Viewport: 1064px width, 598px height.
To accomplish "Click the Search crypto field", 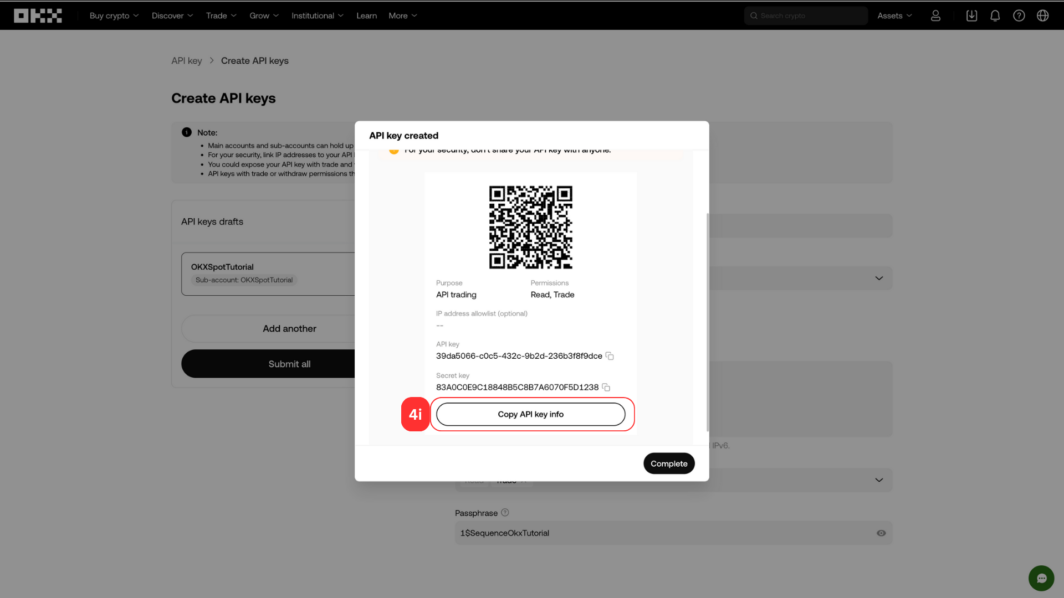I will [806, 16].
